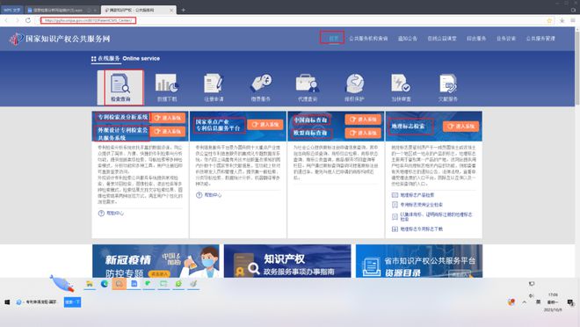The image size is (580, 327).
Task: Open the 知识产权政务服务事项办事指南 banner
Action: pos(287,261)
